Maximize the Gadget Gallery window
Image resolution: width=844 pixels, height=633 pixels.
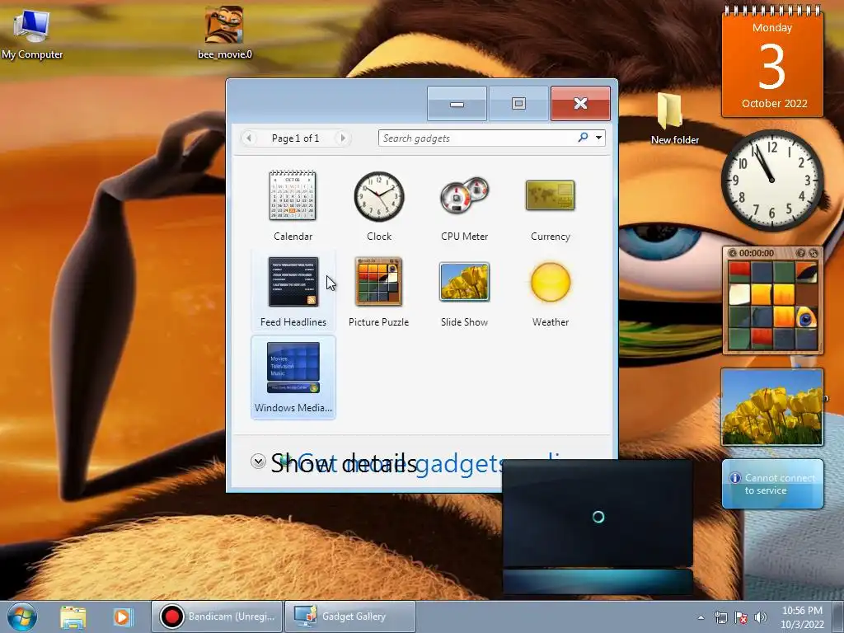(518, 103)
